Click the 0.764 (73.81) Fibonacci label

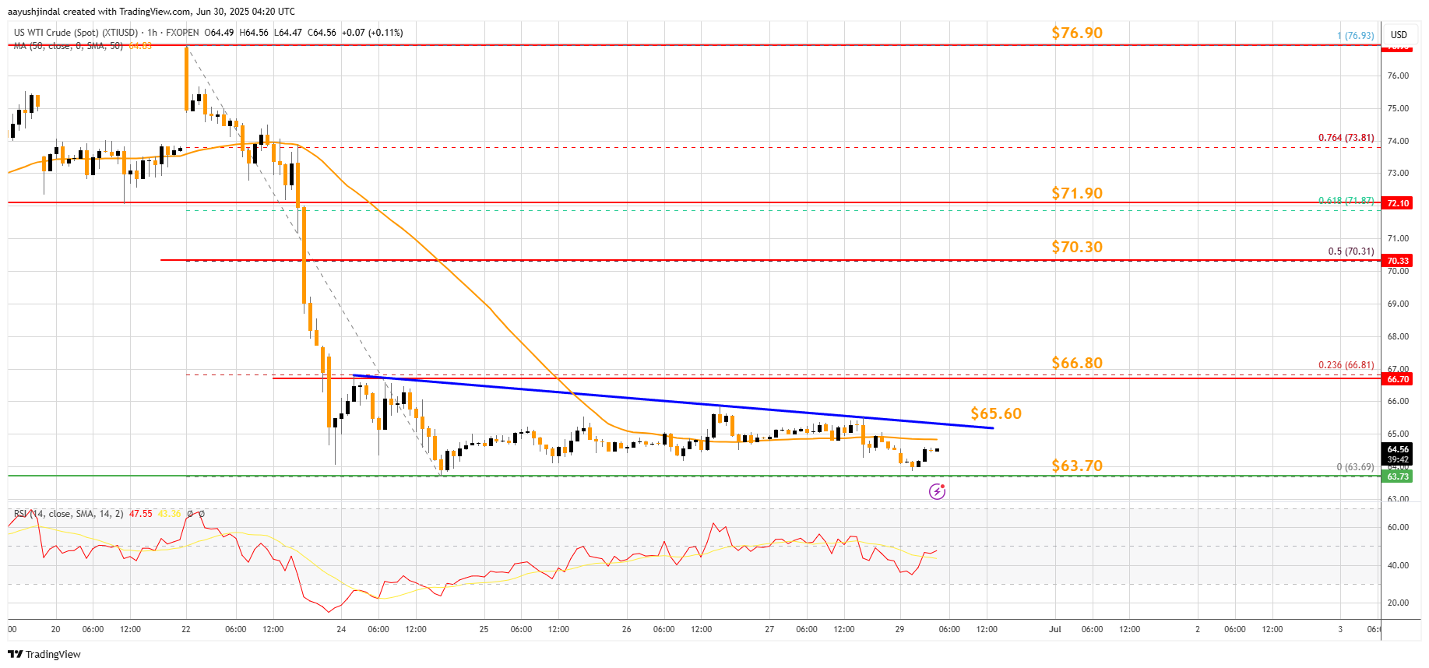click(1346, 138)
